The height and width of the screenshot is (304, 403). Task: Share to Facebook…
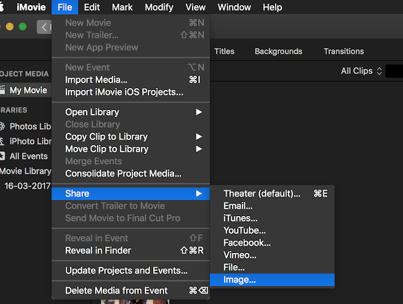(272, 243)
